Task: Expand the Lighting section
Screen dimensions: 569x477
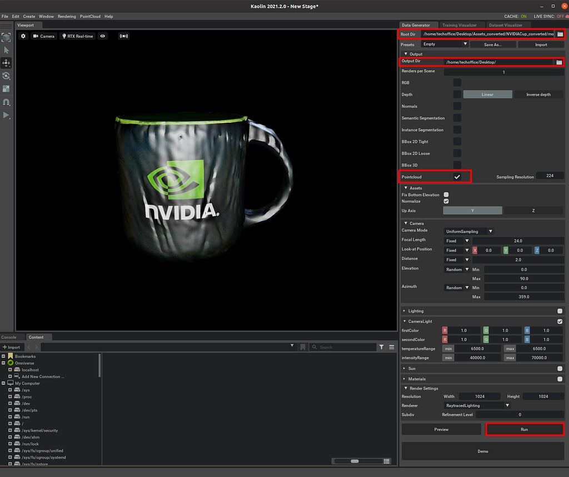Action: pos(405,311)
